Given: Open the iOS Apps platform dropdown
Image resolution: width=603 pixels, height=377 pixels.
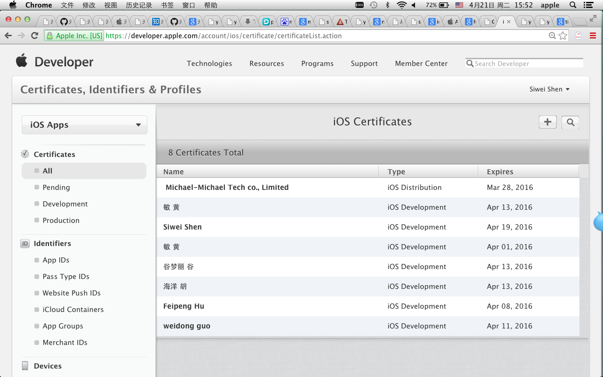Looking at the screenshot, I should pyautogui.click(x=84, y=125).
